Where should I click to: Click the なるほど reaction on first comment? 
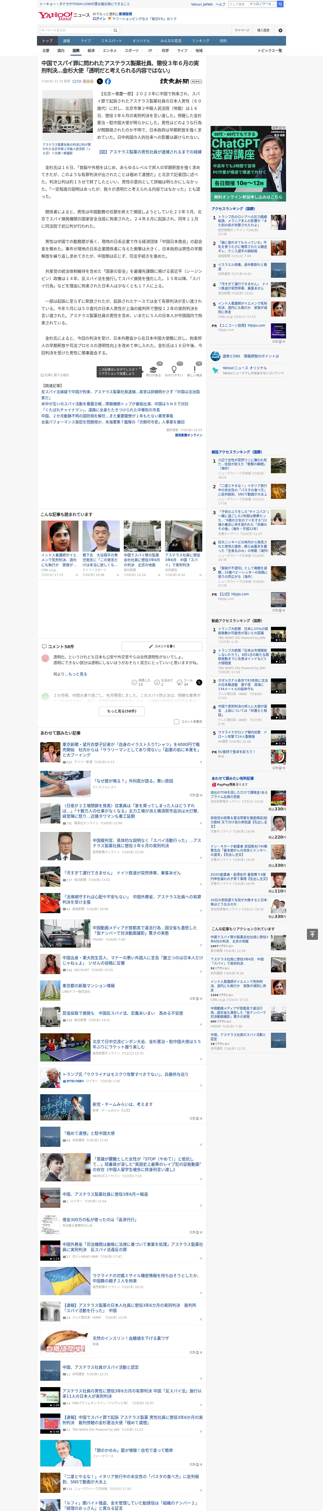(x=163, y=682)
